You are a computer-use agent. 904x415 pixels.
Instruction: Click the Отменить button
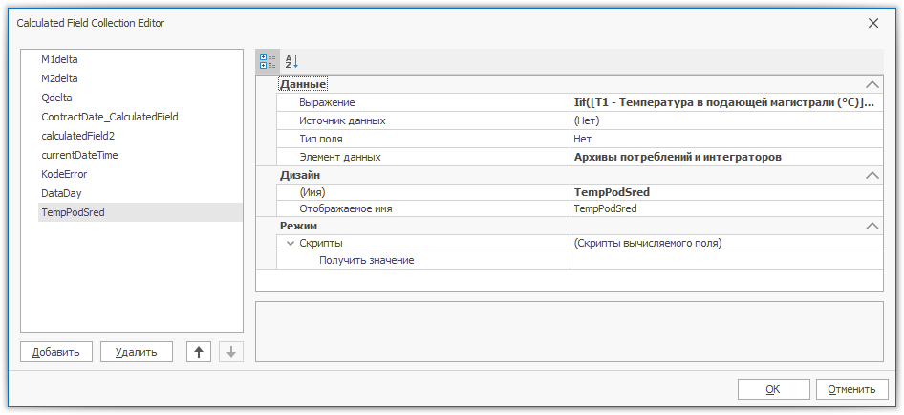[851, 389]
